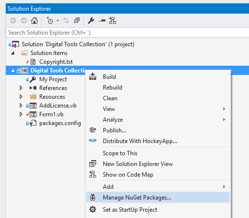The image size is (249, 218).
Task: Choose Show on Code Map menu entry
Action: [x=158, y=175]
